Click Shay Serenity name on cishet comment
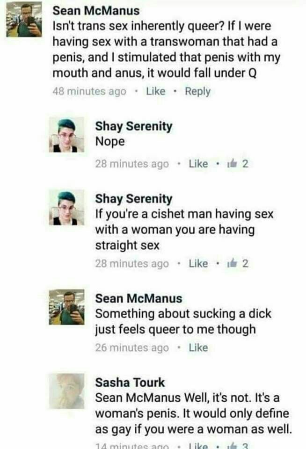The image size is (306, 449). coord(134,199)
